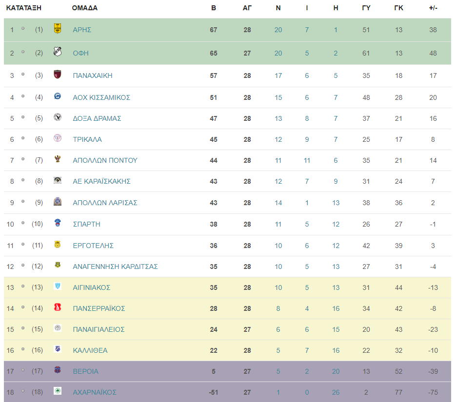Click the ΠΑΝΑΧΑΙΚΗ club logo

[58, 75]
